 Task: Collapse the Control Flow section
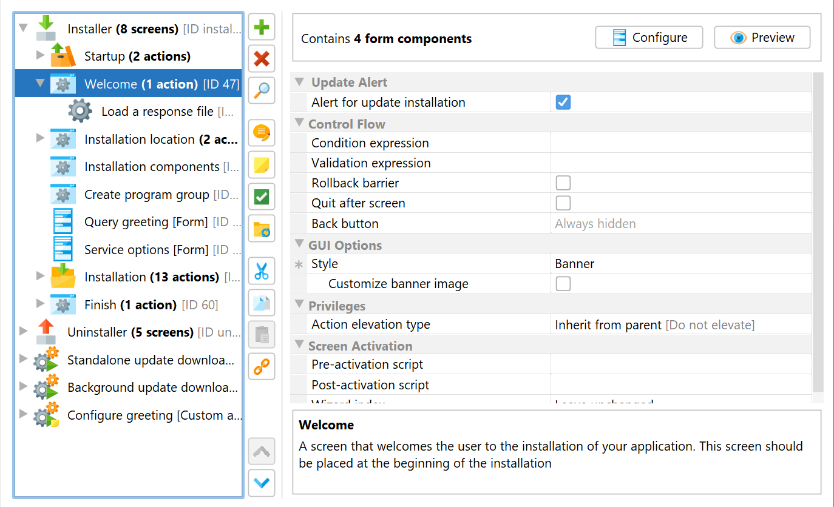[x=299, y=123]
